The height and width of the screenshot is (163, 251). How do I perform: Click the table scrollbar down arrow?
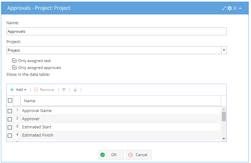coord(224,139)
